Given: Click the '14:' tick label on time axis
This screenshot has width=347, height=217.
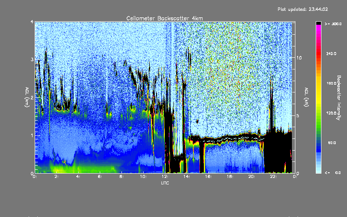Looking at the screenshot, I should 187,177.
